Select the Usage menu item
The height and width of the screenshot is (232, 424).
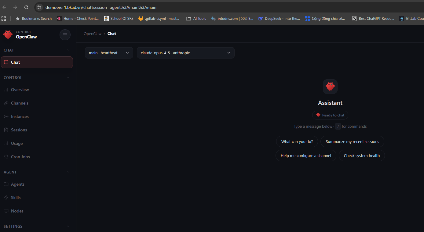[x=17, y=143]
